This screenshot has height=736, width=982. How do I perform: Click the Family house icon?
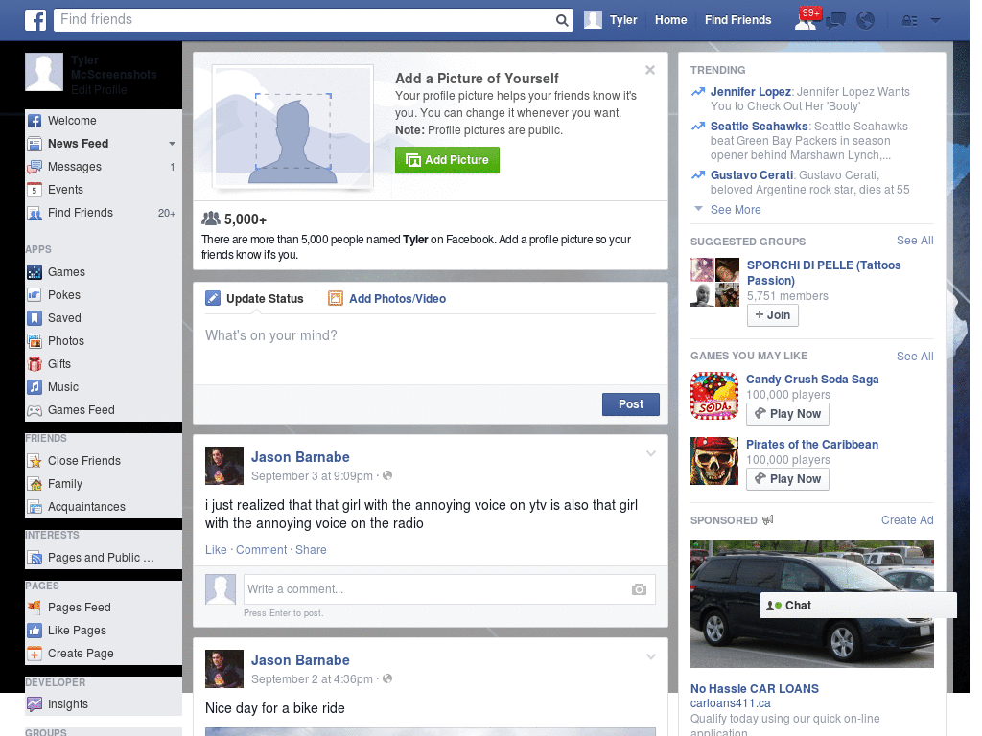tap(35, 484)
